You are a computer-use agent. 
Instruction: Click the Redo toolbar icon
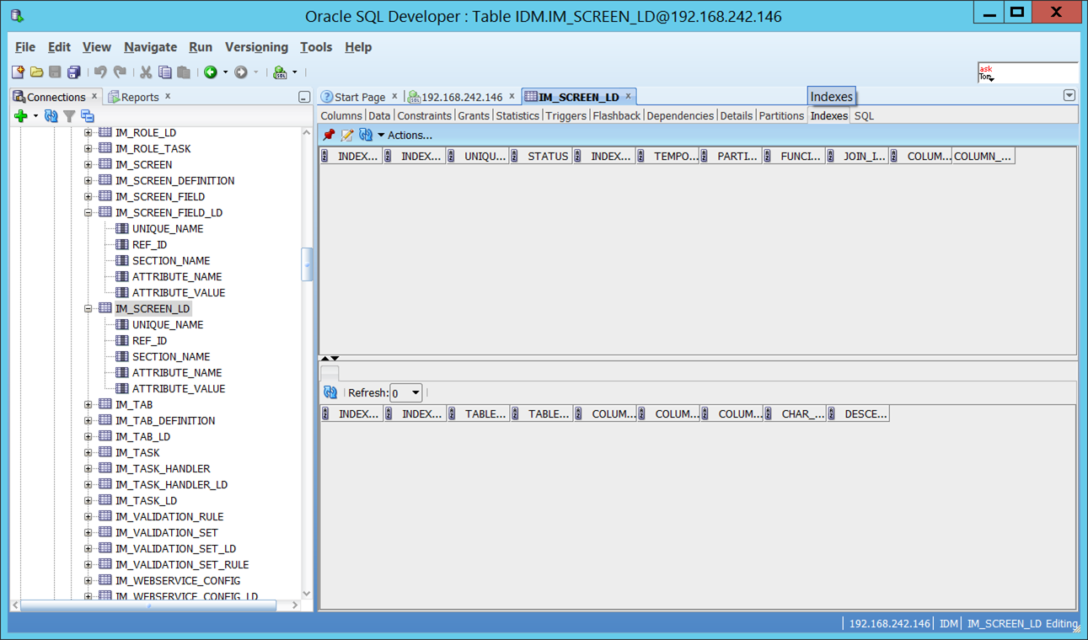tap(120, 72)
